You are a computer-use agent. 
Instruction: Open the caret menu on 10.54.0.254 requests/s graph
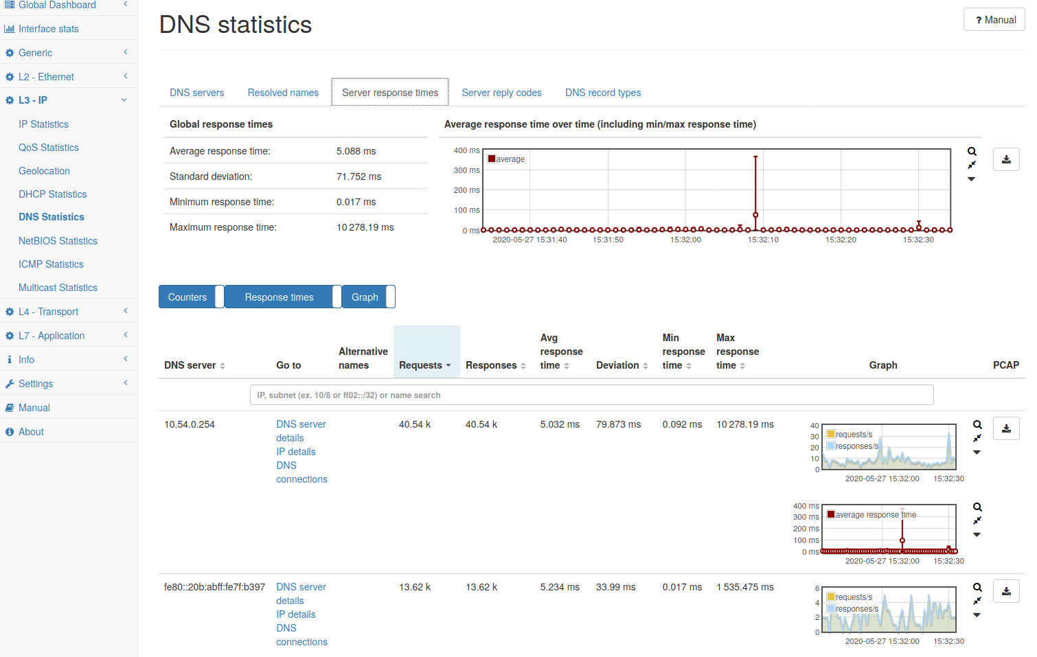[x=977, y=452]
